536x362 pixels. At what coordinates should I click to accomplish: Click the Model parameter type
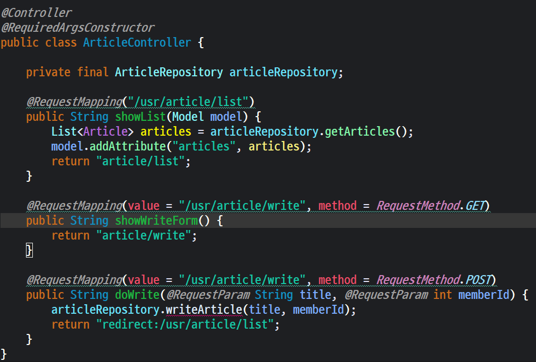(x=188, y=117)
